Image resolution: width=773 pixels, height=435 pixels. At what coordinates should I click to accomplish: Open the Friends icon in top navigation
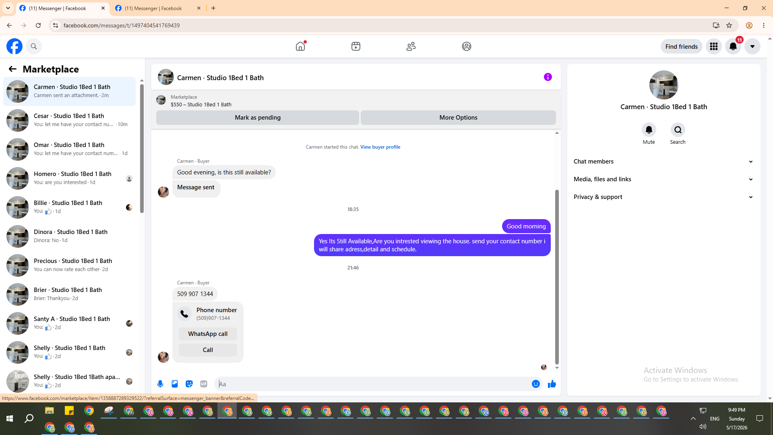(x=411, y=46)
